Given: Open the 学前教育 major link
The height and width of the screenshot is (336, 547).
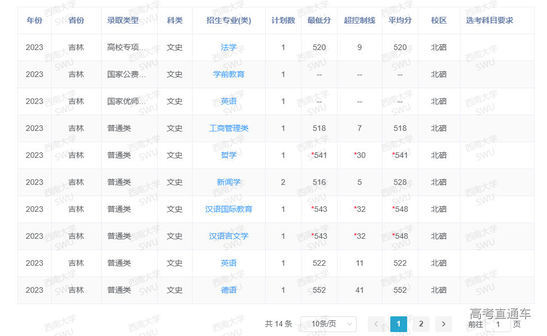Looking at the screenshot, I should [x=229, y=74].
